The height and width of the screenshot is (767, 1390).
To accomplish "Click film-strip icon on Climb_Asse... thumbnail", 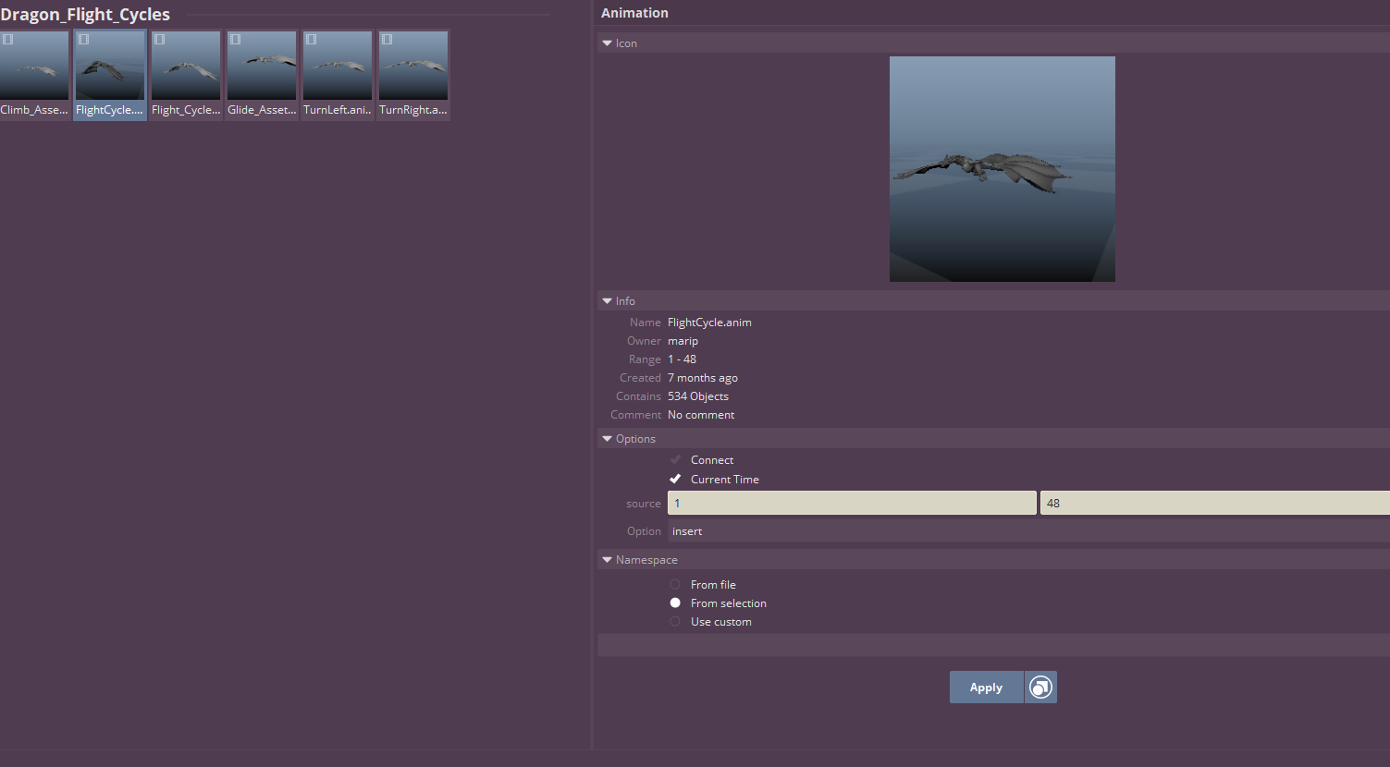I will [7, 40].
